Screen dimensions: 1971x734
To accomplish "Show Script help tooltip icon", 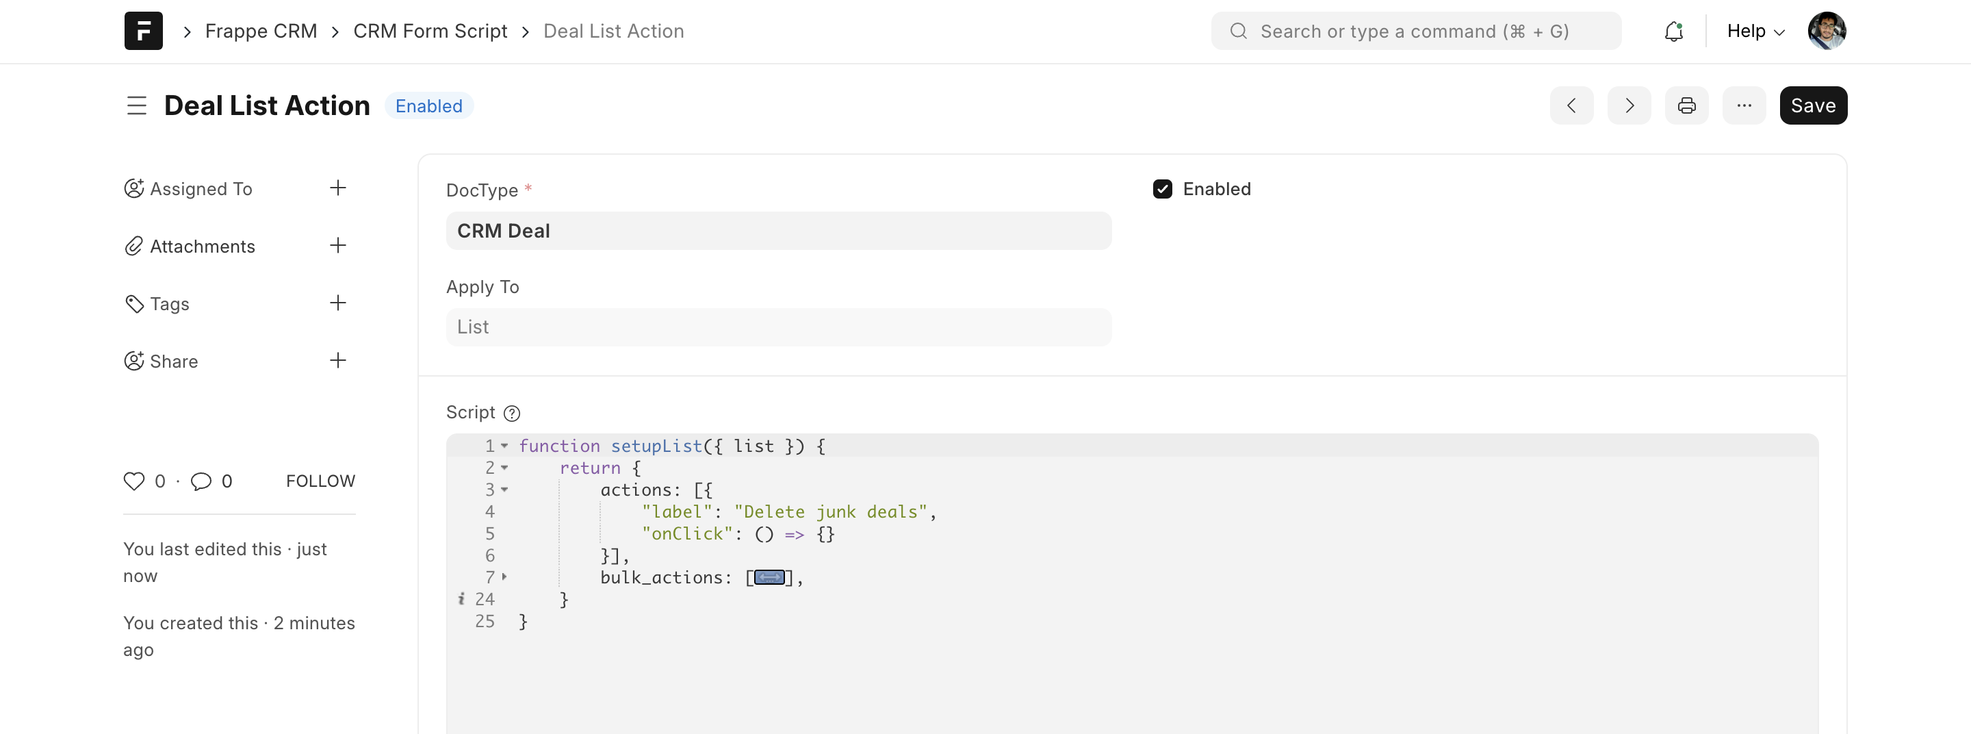I will [512, 414].
